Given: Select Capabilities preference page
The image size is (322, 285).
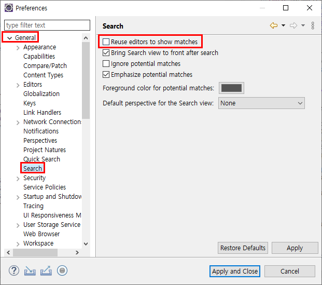Looking at the screenshot, I should pos(39,57).
